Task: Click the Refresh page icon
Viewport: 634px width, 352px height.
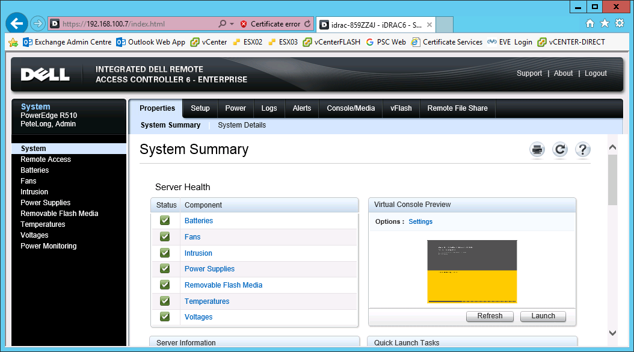Action: tap(560, 150)
